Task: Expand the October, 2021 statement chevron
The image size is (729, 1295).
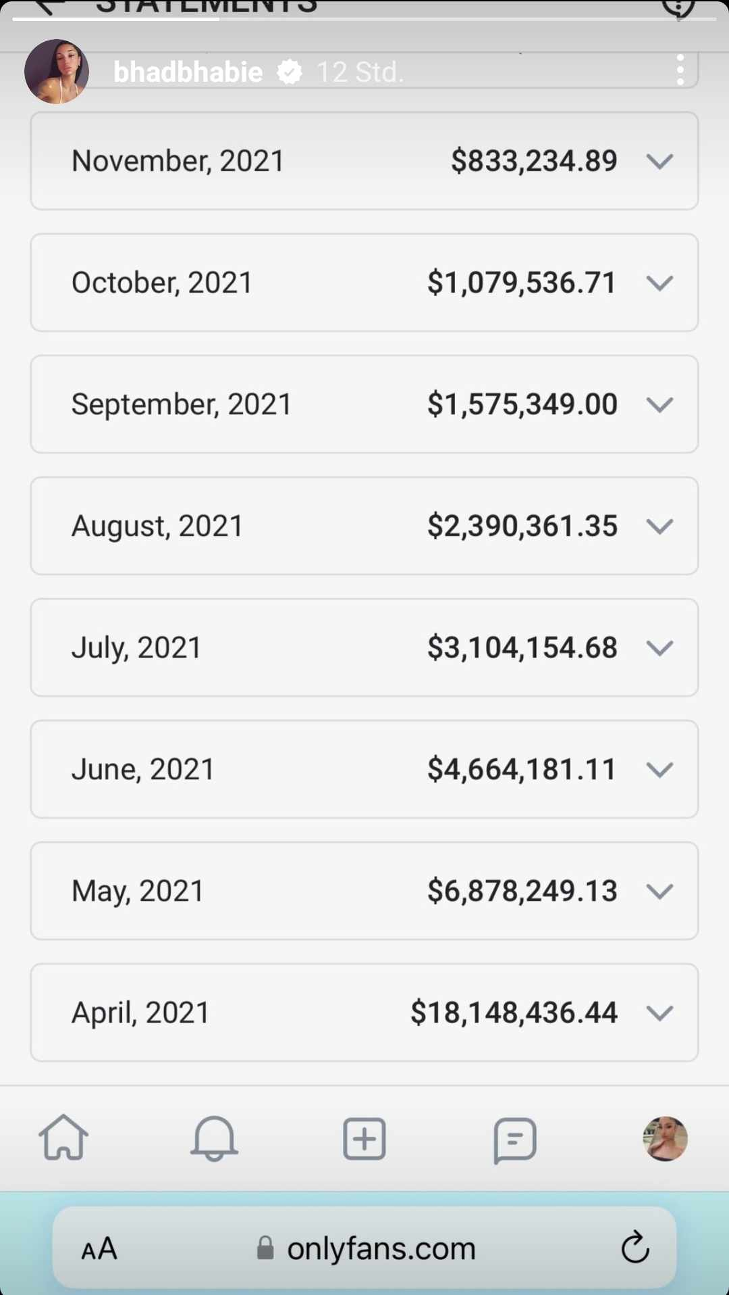Action: [x=659, y=283]
